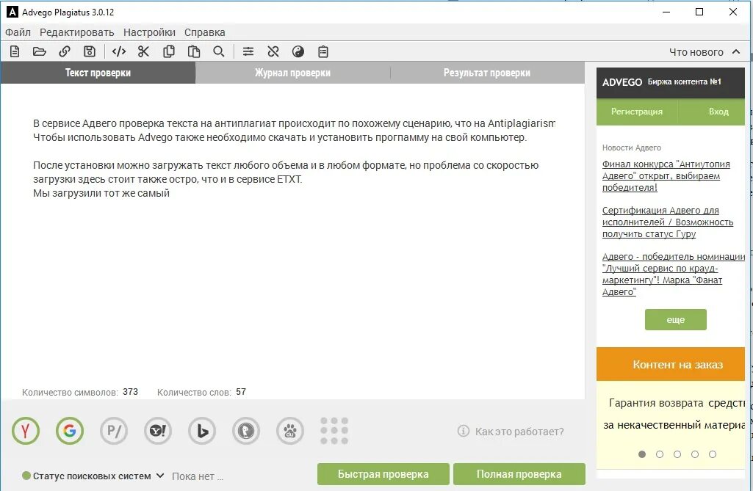
Task: Open settings sliders toolbar icon
Action: click(248, 51)
